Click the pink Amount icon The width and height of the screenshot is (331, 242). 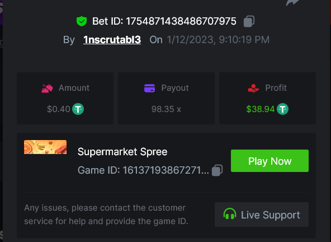pyautogui.click(x=47, y=88)
